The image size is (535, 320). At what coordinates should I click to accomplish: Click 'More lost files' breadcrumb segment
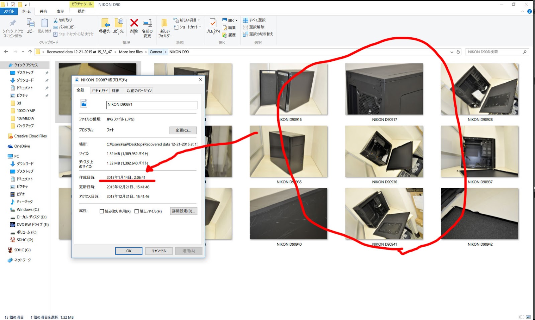(x=131, y=52)
